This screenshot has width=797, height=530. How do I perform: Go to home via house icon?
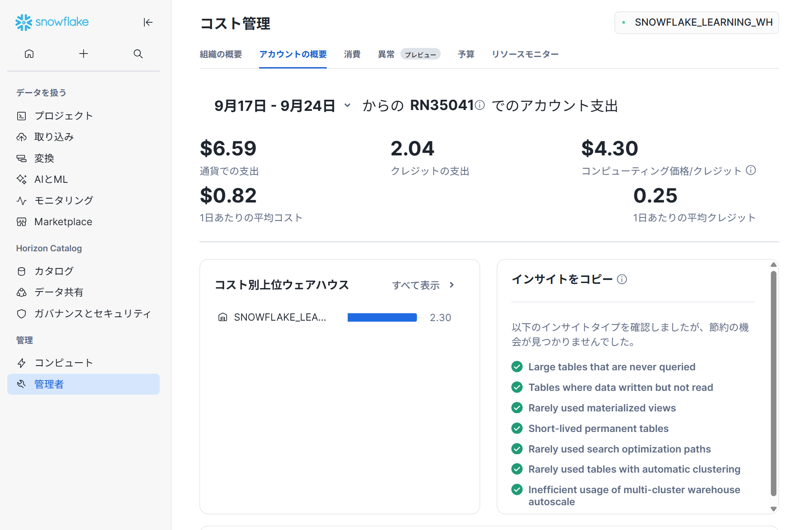pyautogui.click(x=29, y=54)
